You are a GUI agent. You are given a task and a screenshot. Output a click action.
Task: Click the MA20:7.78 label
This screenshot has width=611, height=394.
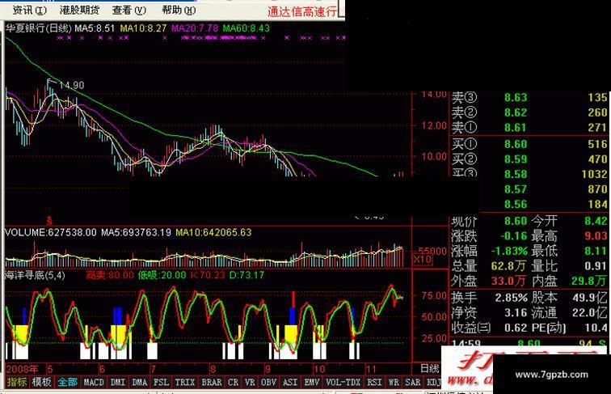[195, 28]
